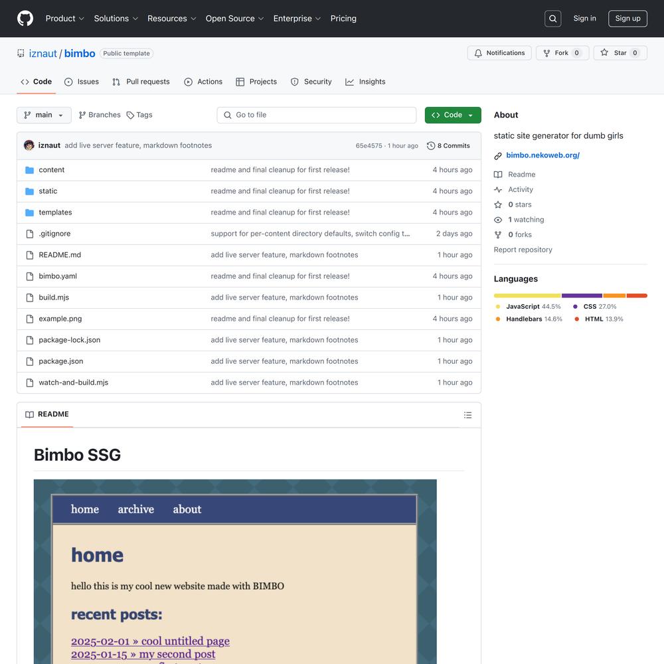The image size is (664, 664).
Task: Click the Bimbo SSG example screenshot image
Action: click(235, 572)
